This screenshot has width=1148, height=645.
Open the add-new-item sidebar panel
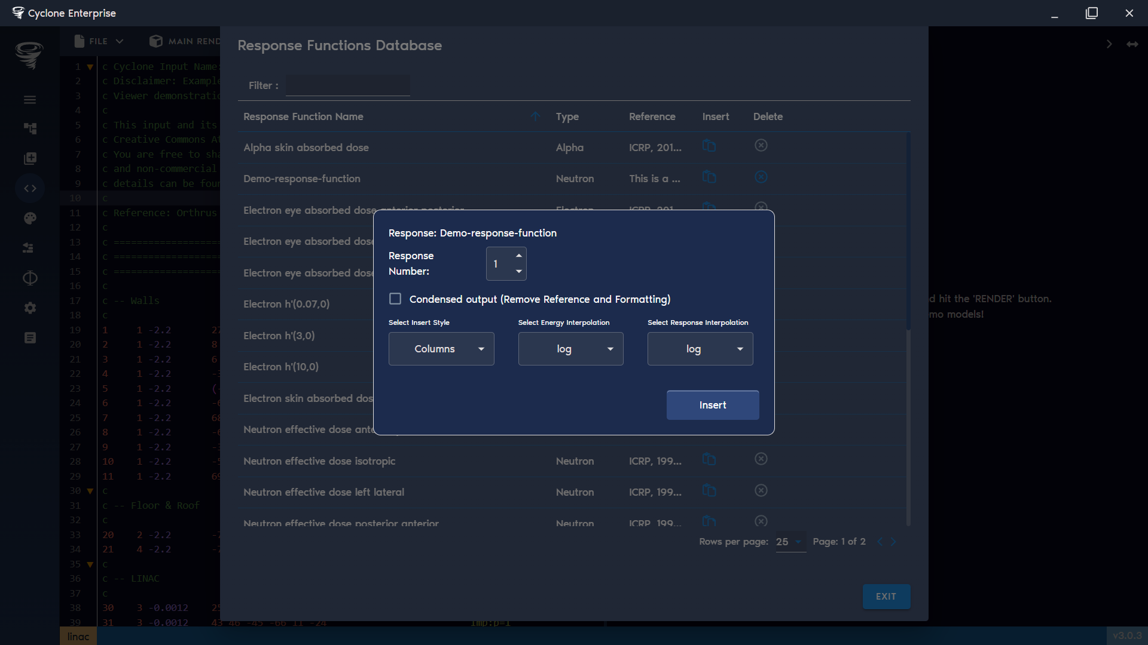pos(30,158)
